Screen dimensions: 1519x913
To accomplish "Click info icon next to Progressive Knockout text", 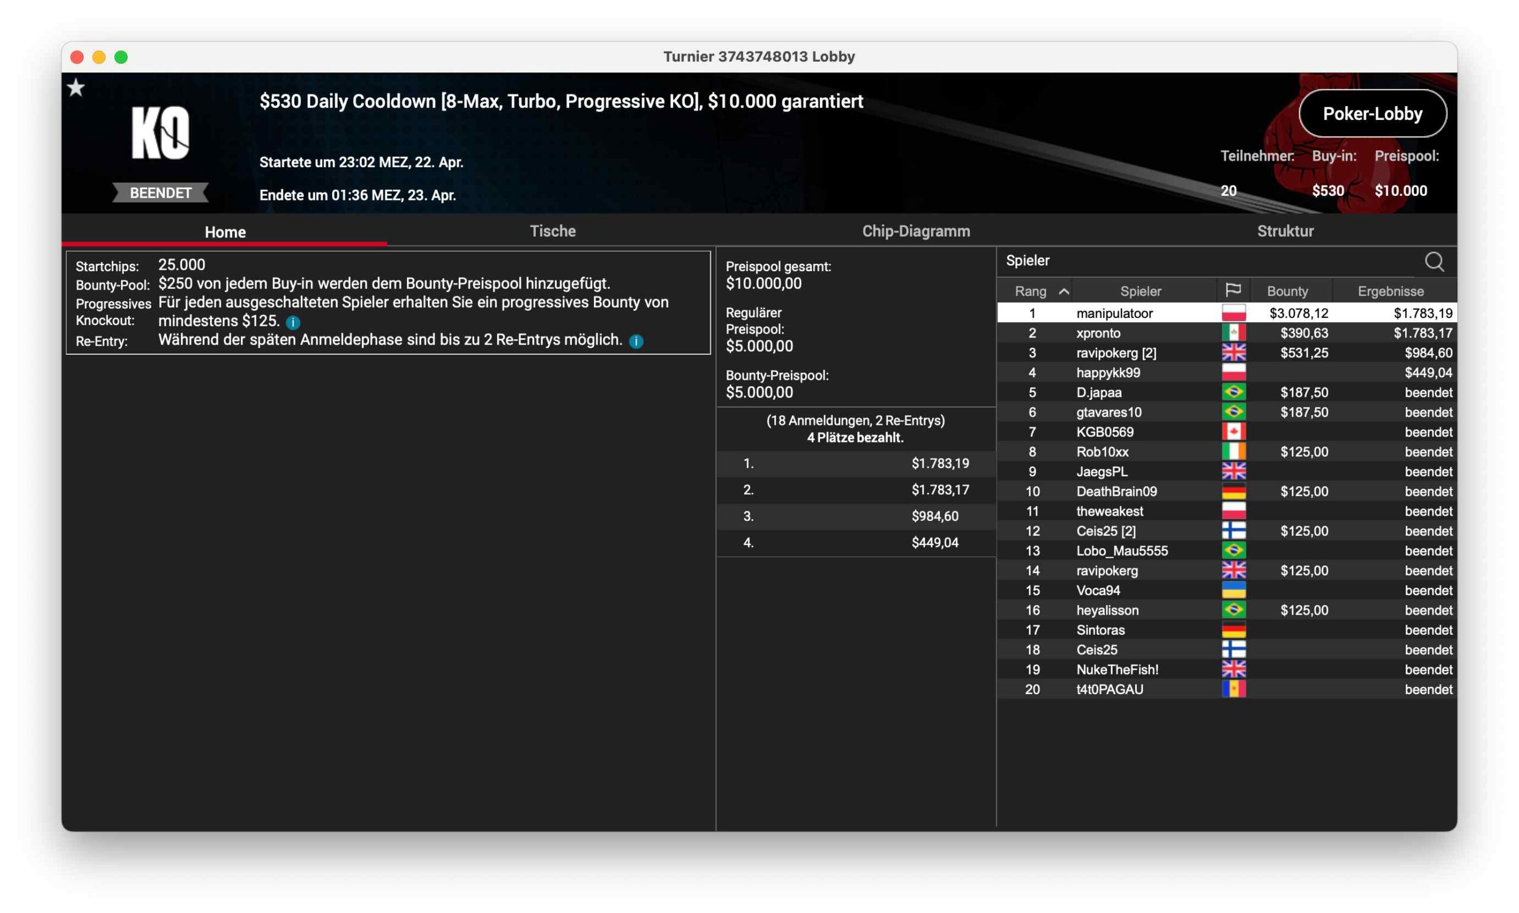I will click(x=293, y=322).
